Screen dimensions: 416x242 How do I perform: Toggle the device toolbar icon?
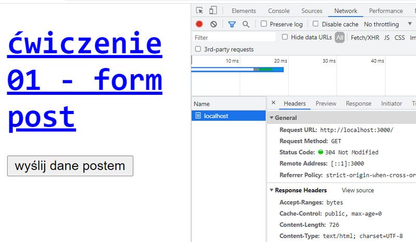(213, 11)
